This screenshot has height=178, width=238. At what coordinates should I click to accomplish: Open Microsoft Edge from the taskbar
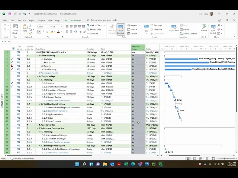tap(133, 164)
